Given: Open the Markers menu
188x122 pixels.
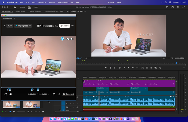Looking at the screenshot, I should 52,2.
